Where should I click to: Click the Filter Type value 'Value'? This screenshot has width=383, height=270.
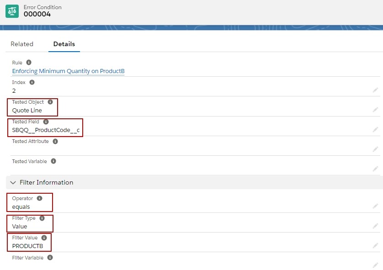[20, 227]
